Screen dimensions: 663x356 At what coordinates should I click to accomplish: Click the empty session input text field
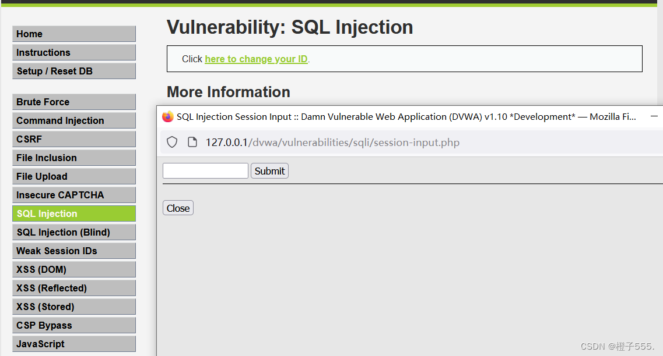(205, 170)
